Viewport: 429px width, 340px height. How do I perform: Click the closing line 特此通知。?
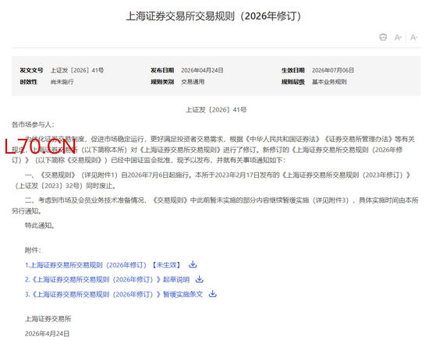(x=40, y=225)
